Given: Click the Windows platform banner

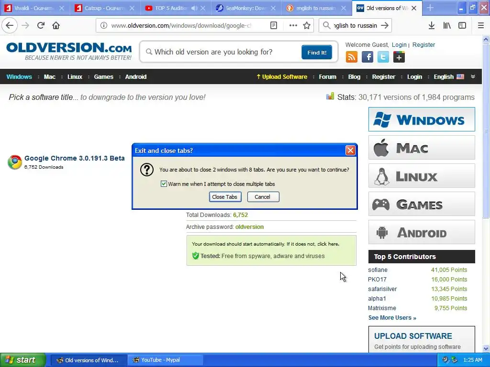Looking at the screenshot, I should (x=422, y=119).
